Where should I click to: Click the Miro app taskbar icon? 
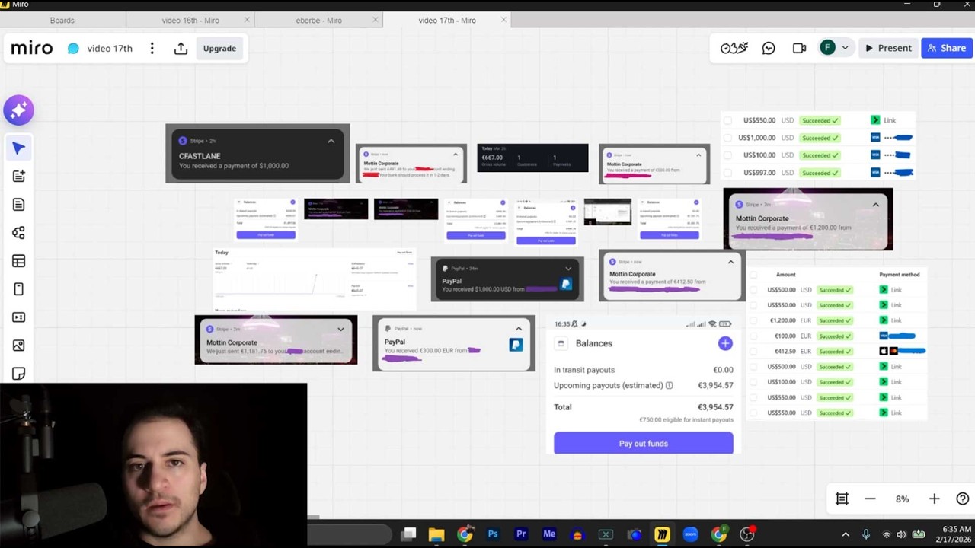pyautogui.click(x=662, y=534)
